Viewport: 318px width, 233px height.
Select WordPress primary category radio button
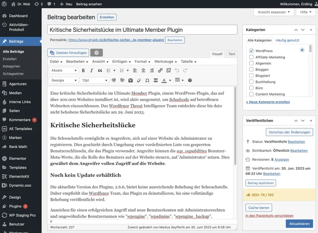302,50
